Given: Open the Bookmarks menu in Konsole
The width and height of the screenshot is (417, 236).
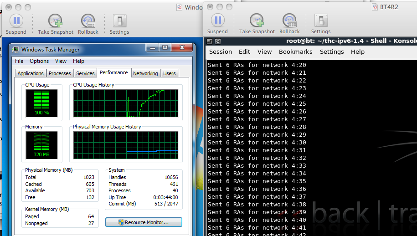Looking at the screenshot, I should coord(295,51).
